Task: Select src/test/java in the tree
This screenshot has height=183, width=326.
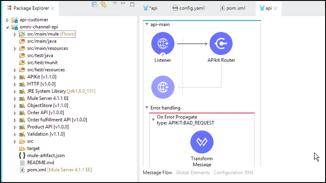Action: pos(40,55)
